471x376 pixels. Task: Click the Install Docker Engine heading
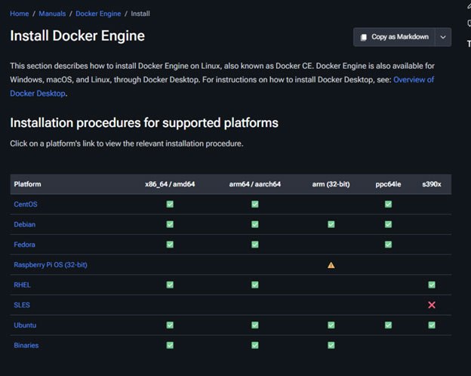78,35
